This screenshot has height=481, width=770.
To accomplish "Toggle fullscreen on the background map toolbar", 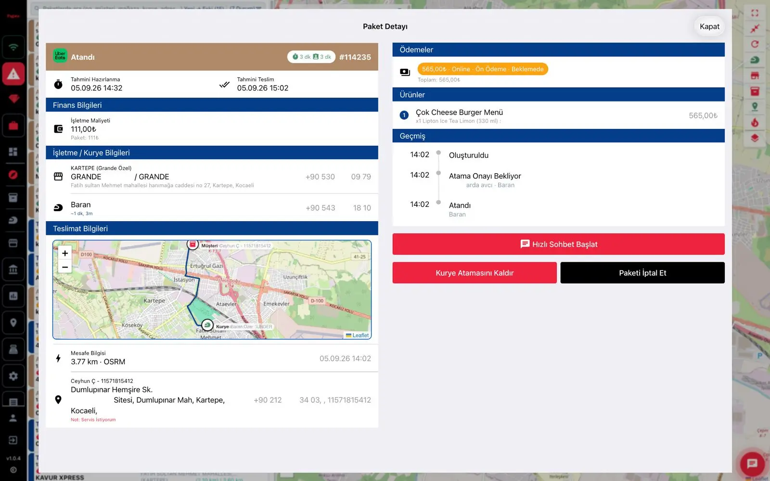I will click(755, 13).
